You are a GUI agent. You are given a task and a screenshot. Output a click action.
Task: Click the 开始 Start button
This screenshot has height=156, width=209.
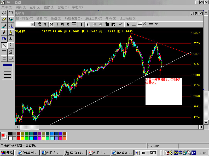tap(7, 153)
